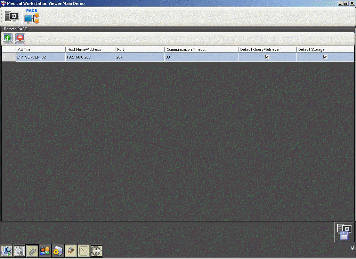Click the red remove server icon
Viewport: 356px width, 259px height.
pyautogui.click(x=20, y=38)
